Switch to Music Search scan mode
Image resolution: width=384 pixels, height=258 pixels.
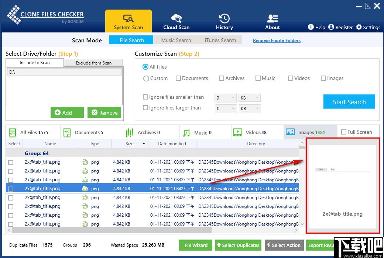pyautogui.click(x=176, y=40)
